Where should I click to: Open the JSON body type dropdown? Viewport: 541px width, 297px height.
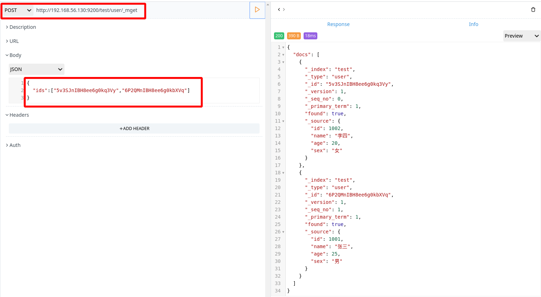36,69
